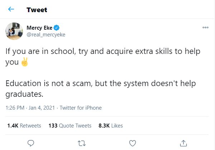The width and height of the screenshot is (215, 150).
Task: Show the 133 Quote Tweets
Action: [70, 126]
